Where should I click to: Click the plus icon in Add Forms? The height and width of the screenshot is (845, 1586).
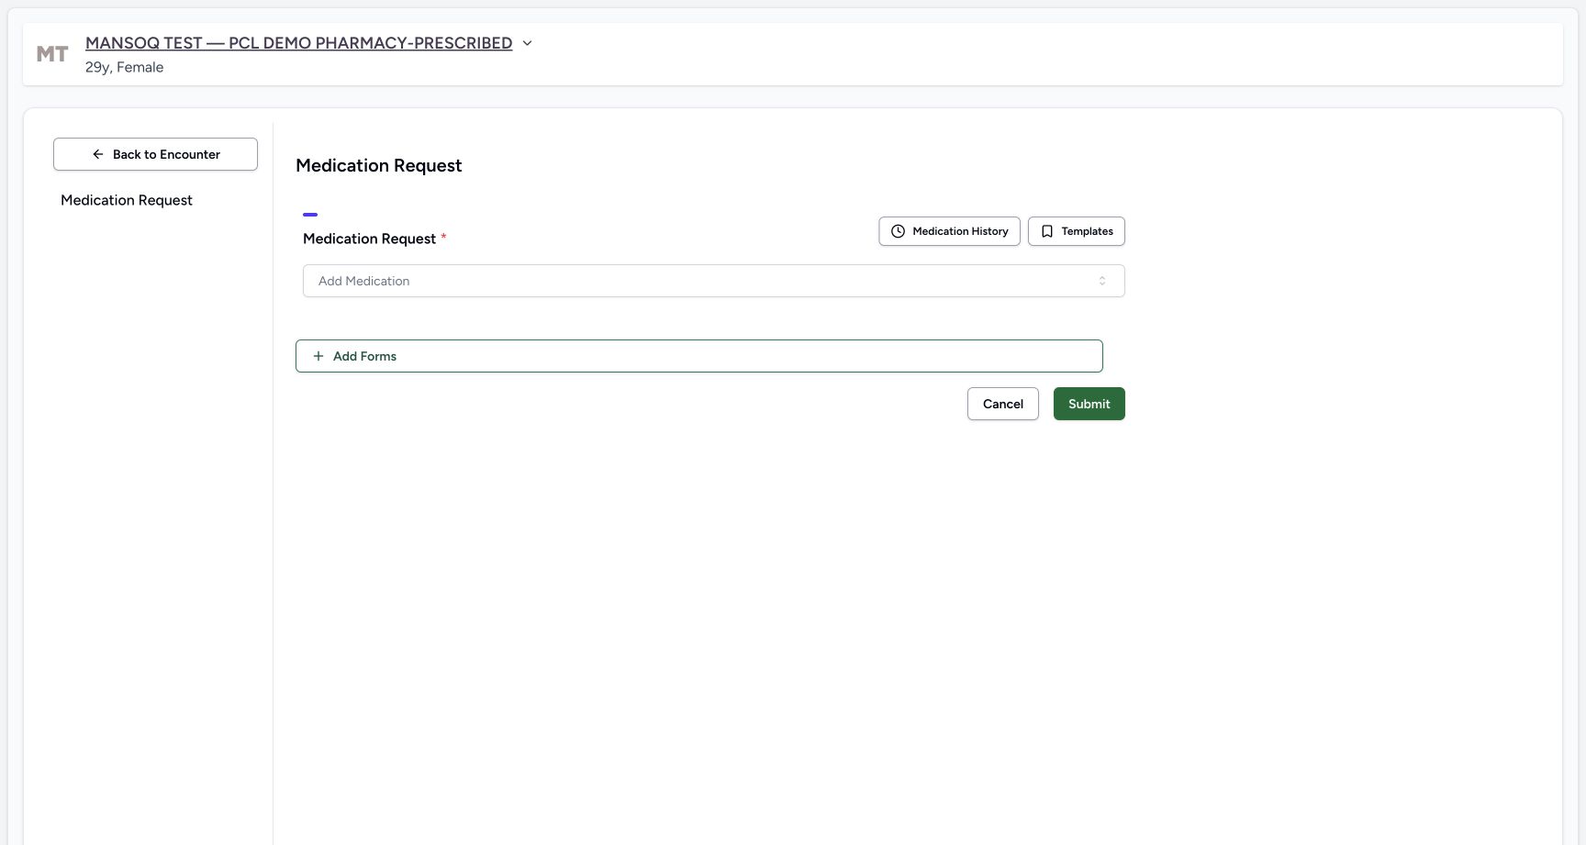(318, 356)
